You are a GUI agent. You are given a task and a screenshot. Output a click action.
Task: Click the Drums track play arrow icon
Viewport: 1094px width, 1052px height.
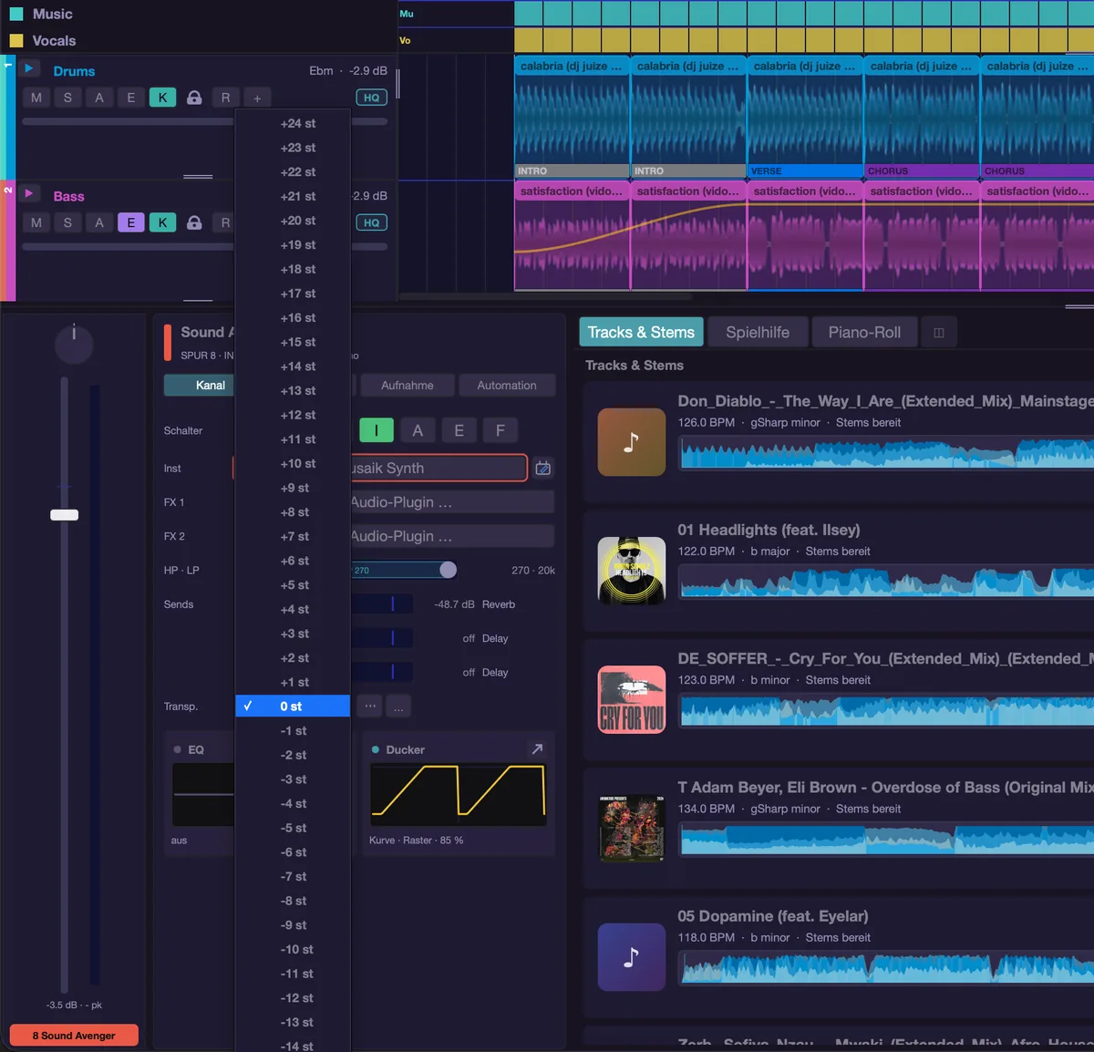coord(29,68)
